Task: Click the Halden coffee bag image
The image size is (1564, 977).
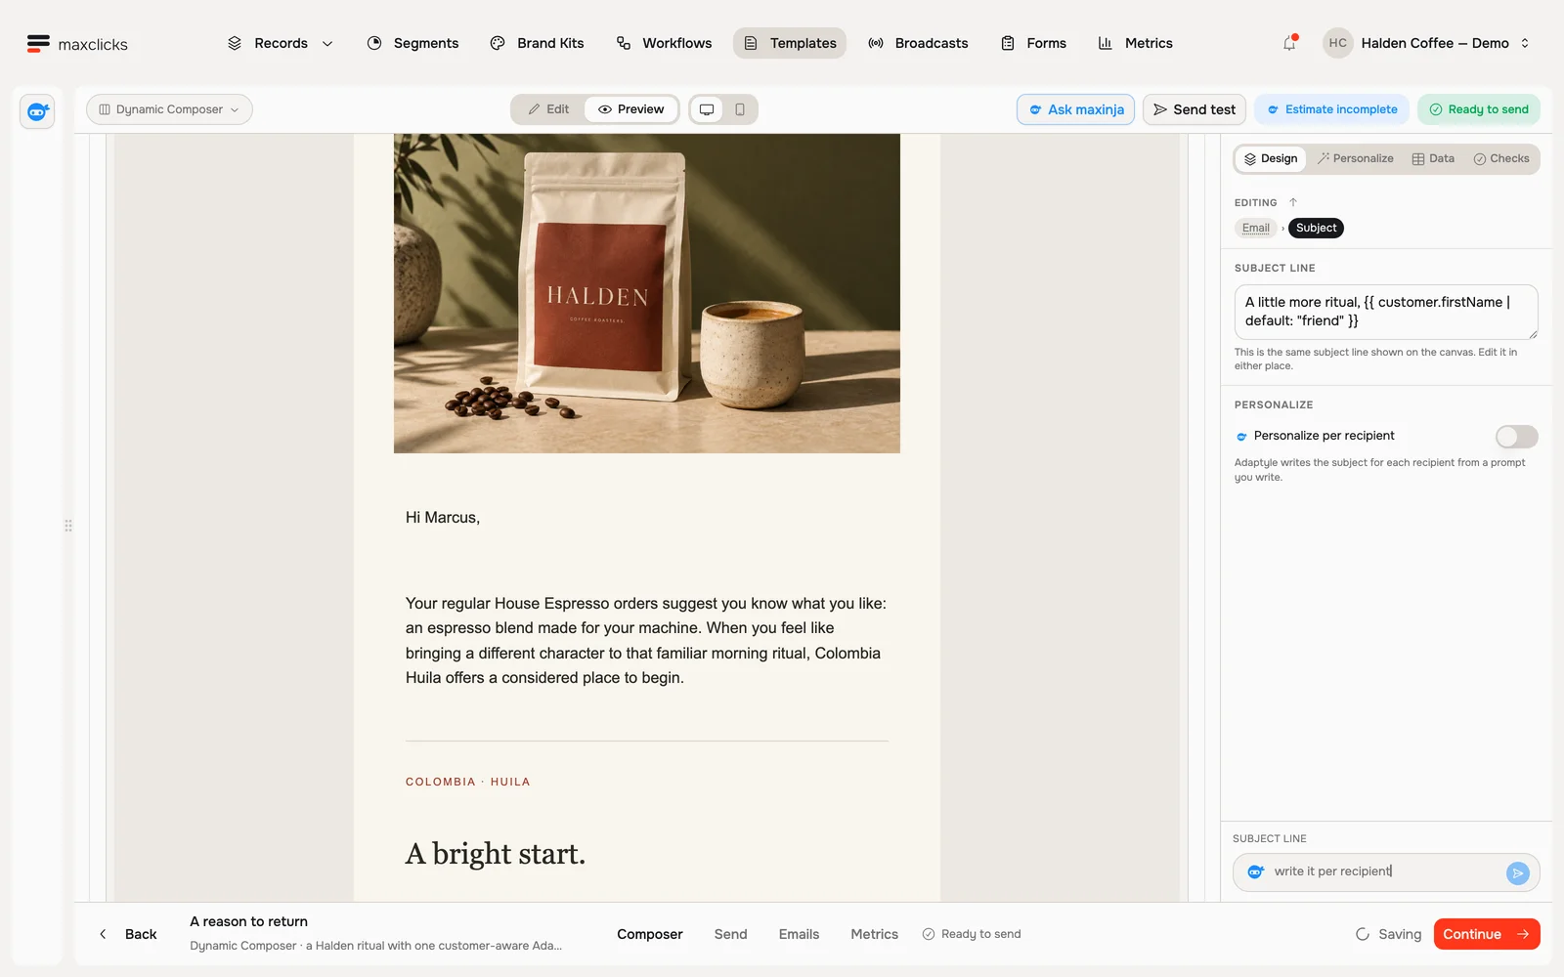Action: (647, 293)
